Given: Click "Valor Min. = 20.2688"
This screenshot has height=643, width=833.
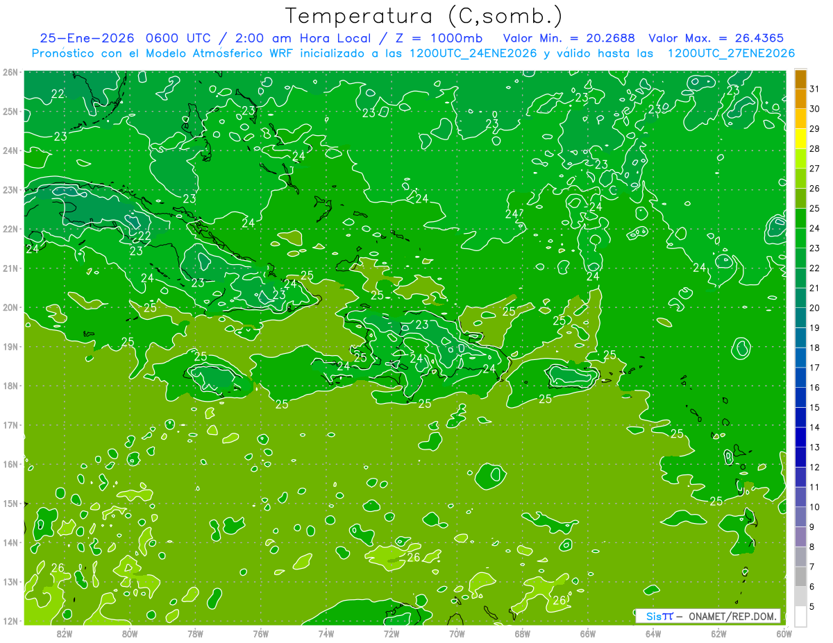Looking at the screenshot, I should (x=569, y=38).
